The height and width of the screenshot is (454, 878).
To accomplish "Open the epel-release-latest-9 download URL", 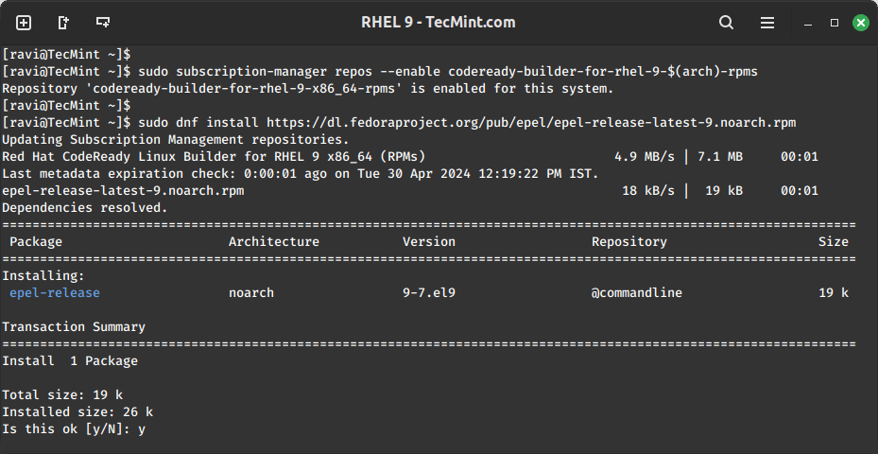I will coord(531,122).
